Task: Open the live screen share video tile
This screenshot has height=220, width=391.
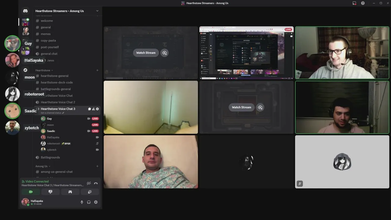Action: [247, 53]
